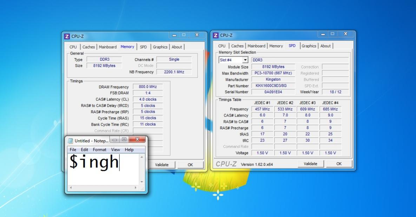Select the Mainboard tab in Memory window
Viewport: 416px width, 217px height.
[x=108, y=47]
